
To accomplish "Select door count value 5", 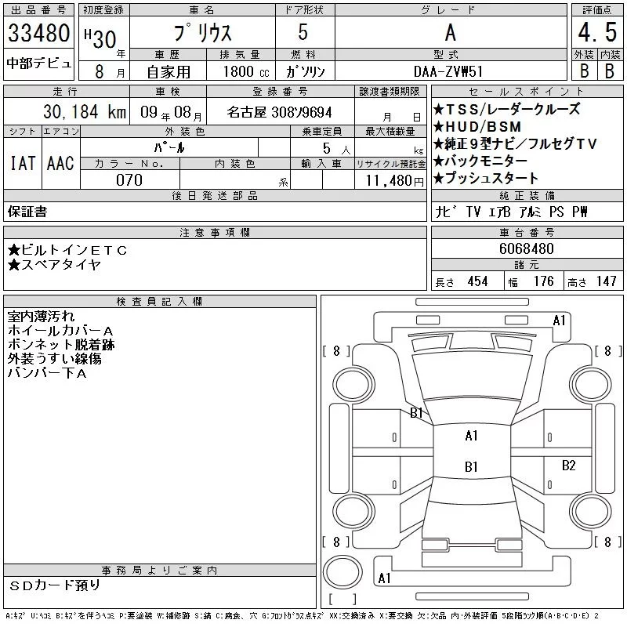I will pyautogui.click(x=303, y=32).
